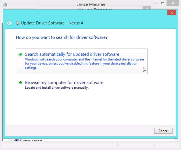Maximize the Device Manager window

(163, 3)
